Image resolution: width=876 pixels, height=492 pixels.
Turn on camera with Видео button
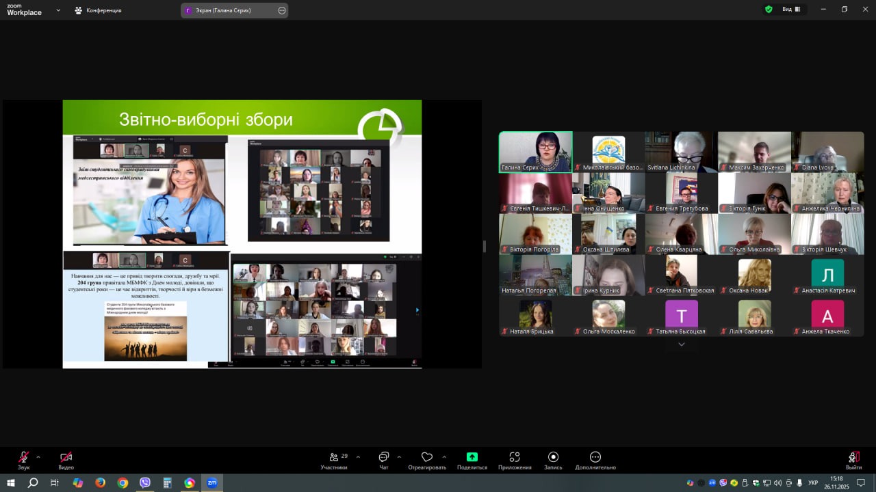pyautogui.click(x=66, y=457)
